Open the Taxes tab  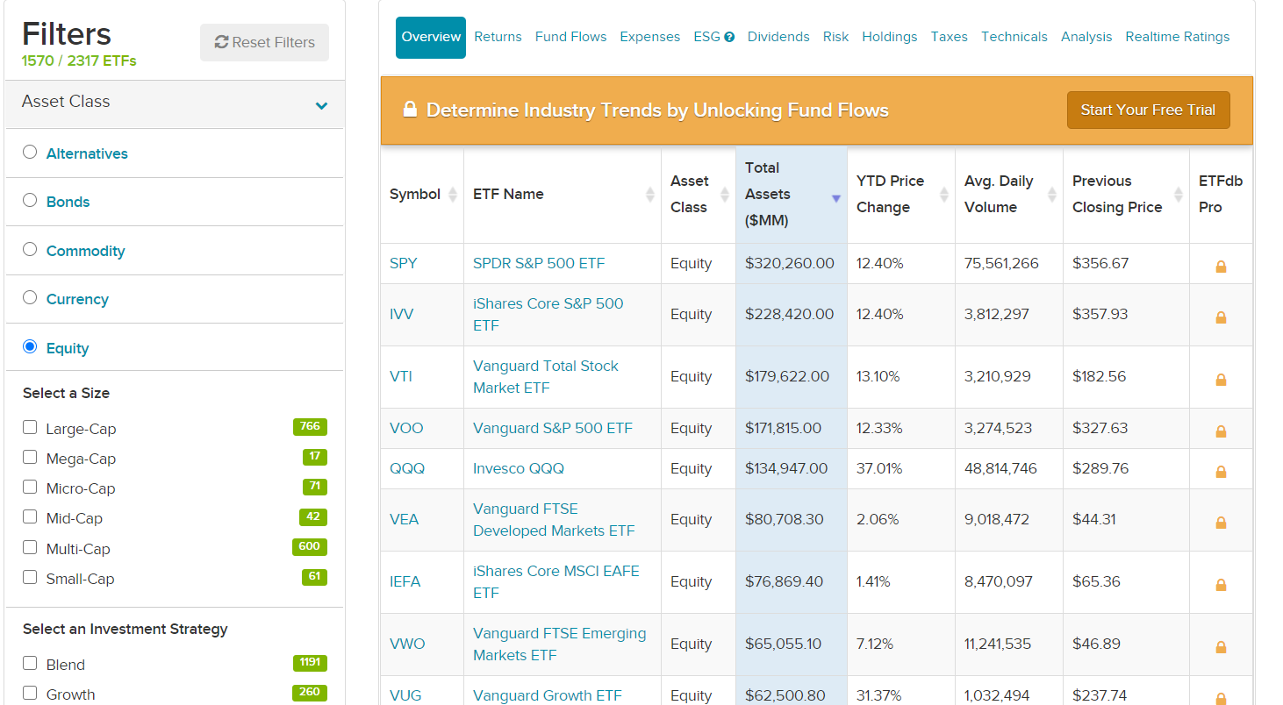tap(950, 37)
